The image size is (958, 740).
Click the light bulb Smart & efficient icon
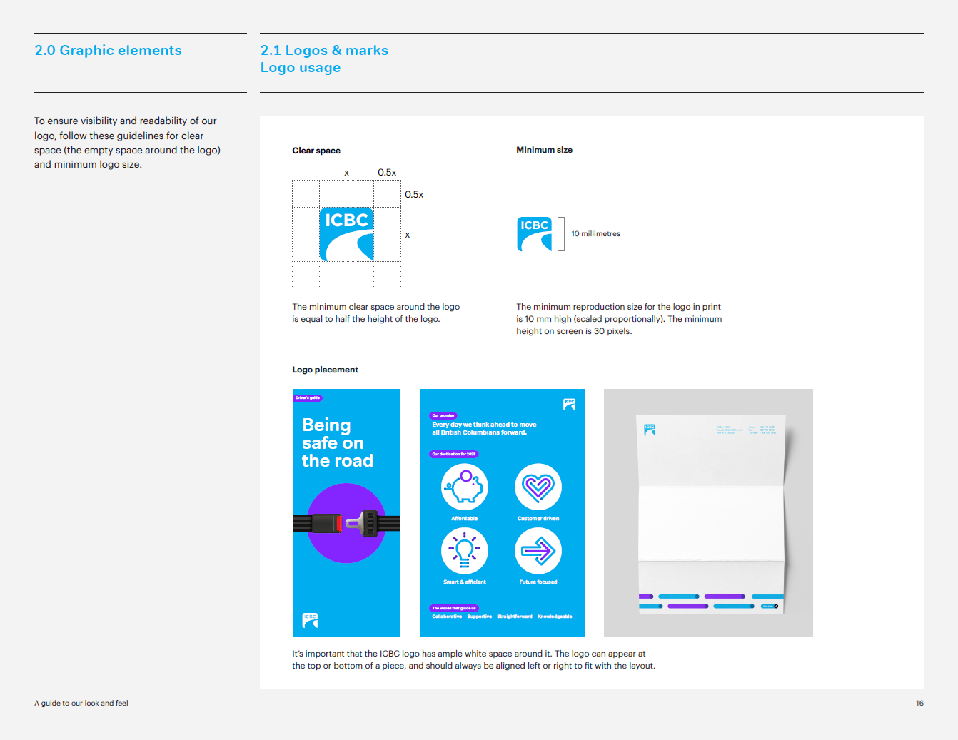coord(465,551)
